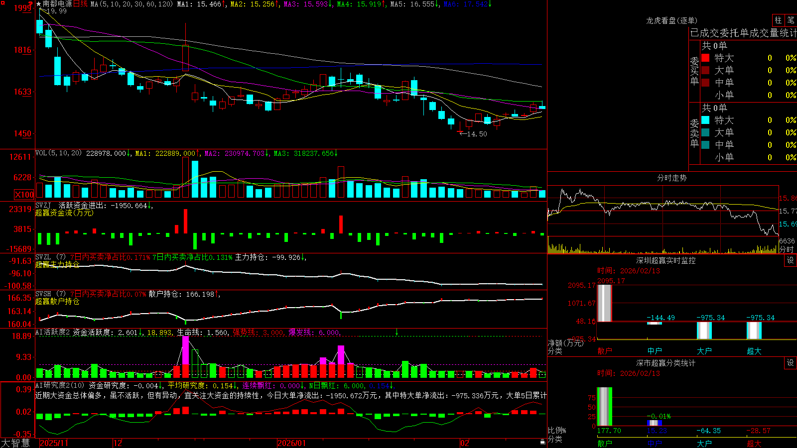797x448 pixels.
Task: Click the teal 委卖单 中单 swatch
Action: 705,145
